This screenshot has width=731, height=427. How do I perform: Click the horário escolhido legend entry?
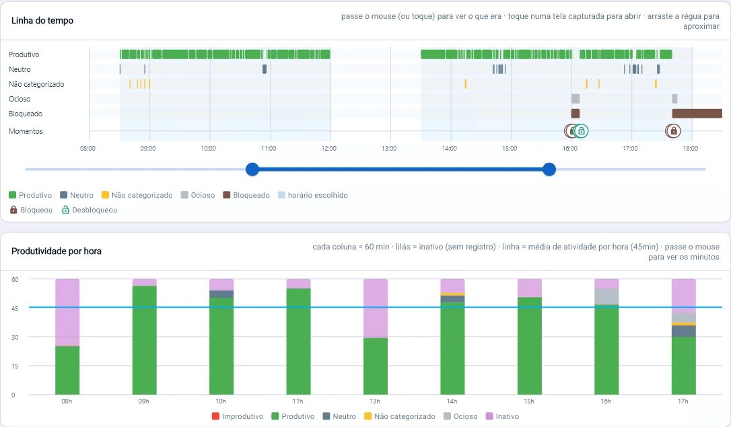(x=313, y=195)
